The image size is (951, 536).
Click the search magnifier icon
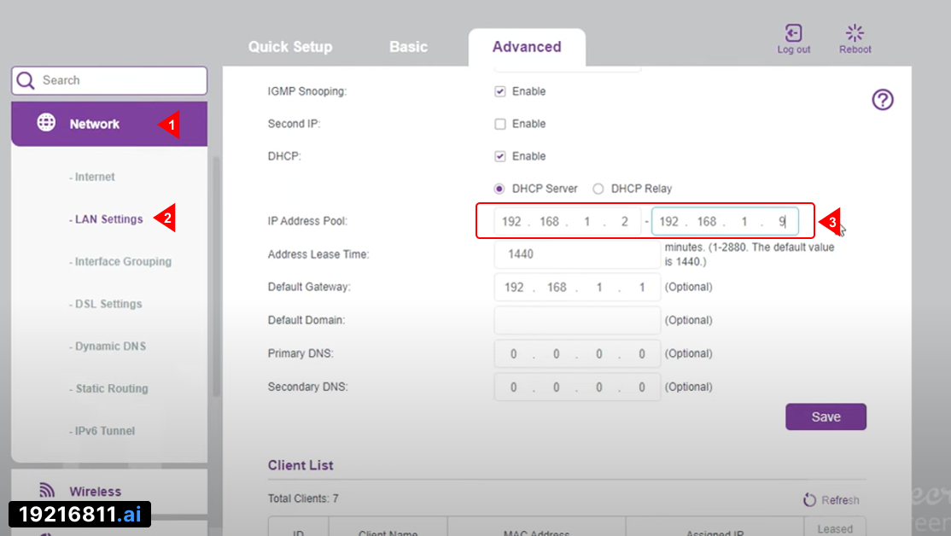[26, 80]
